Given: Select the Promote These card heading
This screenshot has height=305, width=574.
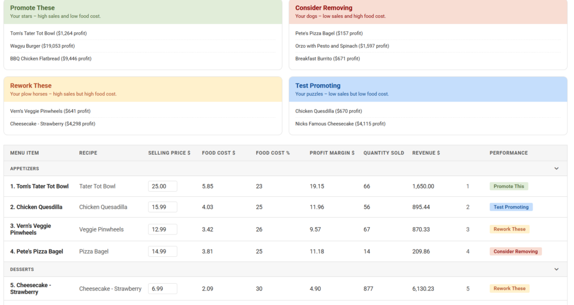Looking at the screenshot, I should (32, 8).
